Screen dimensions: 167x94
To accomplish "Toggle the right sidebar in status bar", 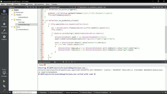I will pos(165,92).
